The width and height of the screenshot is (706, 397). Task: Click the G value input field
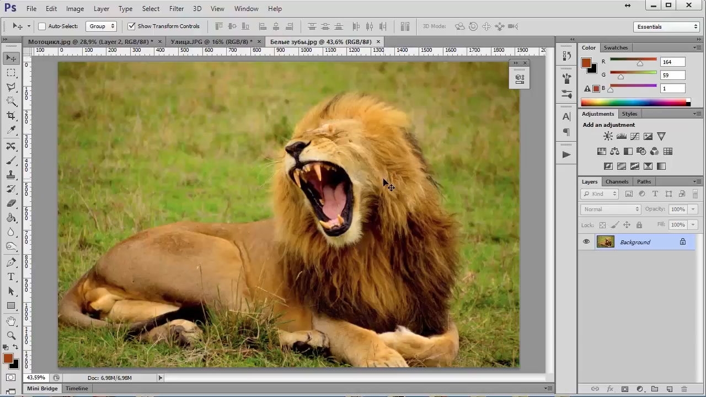coord(672,75)
